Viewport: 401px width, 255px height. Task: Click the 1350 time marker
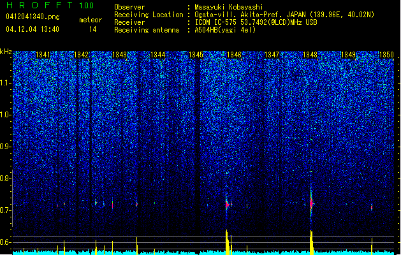(386, 55)
